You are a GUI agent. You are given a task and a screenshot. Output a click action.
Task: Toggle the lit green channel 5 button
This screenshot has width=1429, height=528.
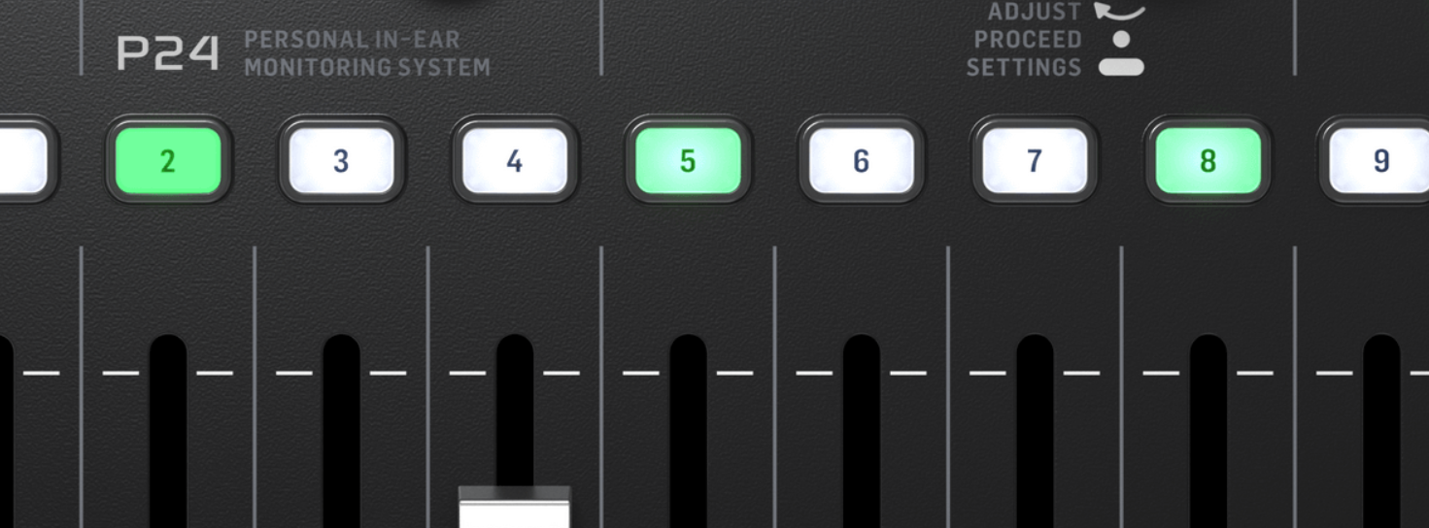click(x=688, y=160)
